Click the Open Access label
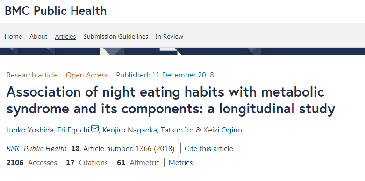 (x=87, y=75)
